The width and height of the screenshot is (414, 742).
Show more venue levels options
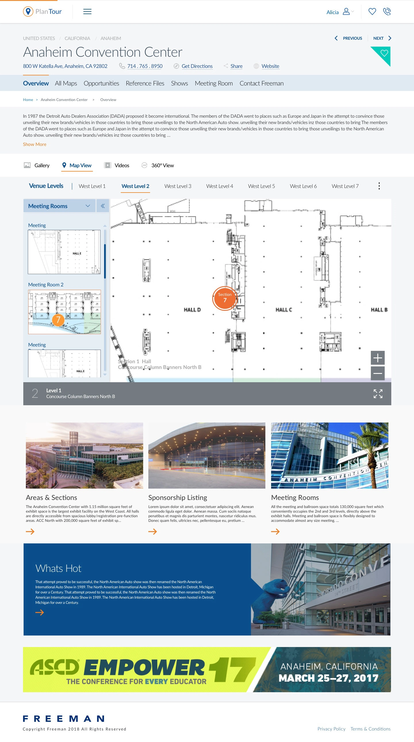379,186
